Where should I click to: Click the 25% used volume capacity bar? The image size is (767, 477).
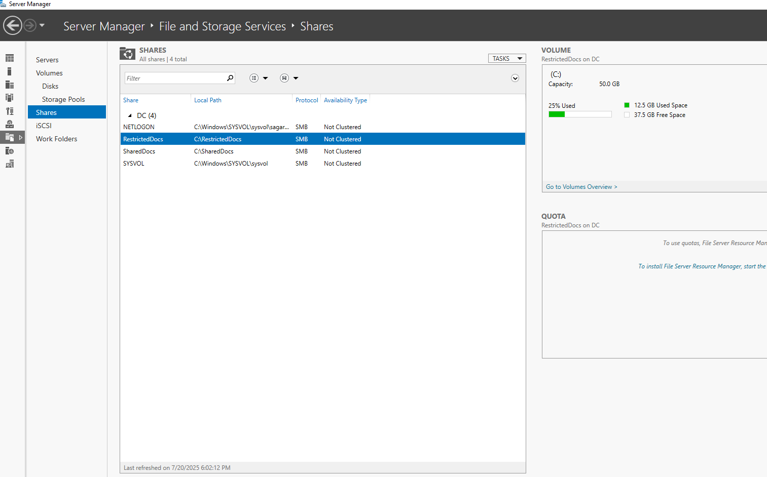[x=580, y=114]
